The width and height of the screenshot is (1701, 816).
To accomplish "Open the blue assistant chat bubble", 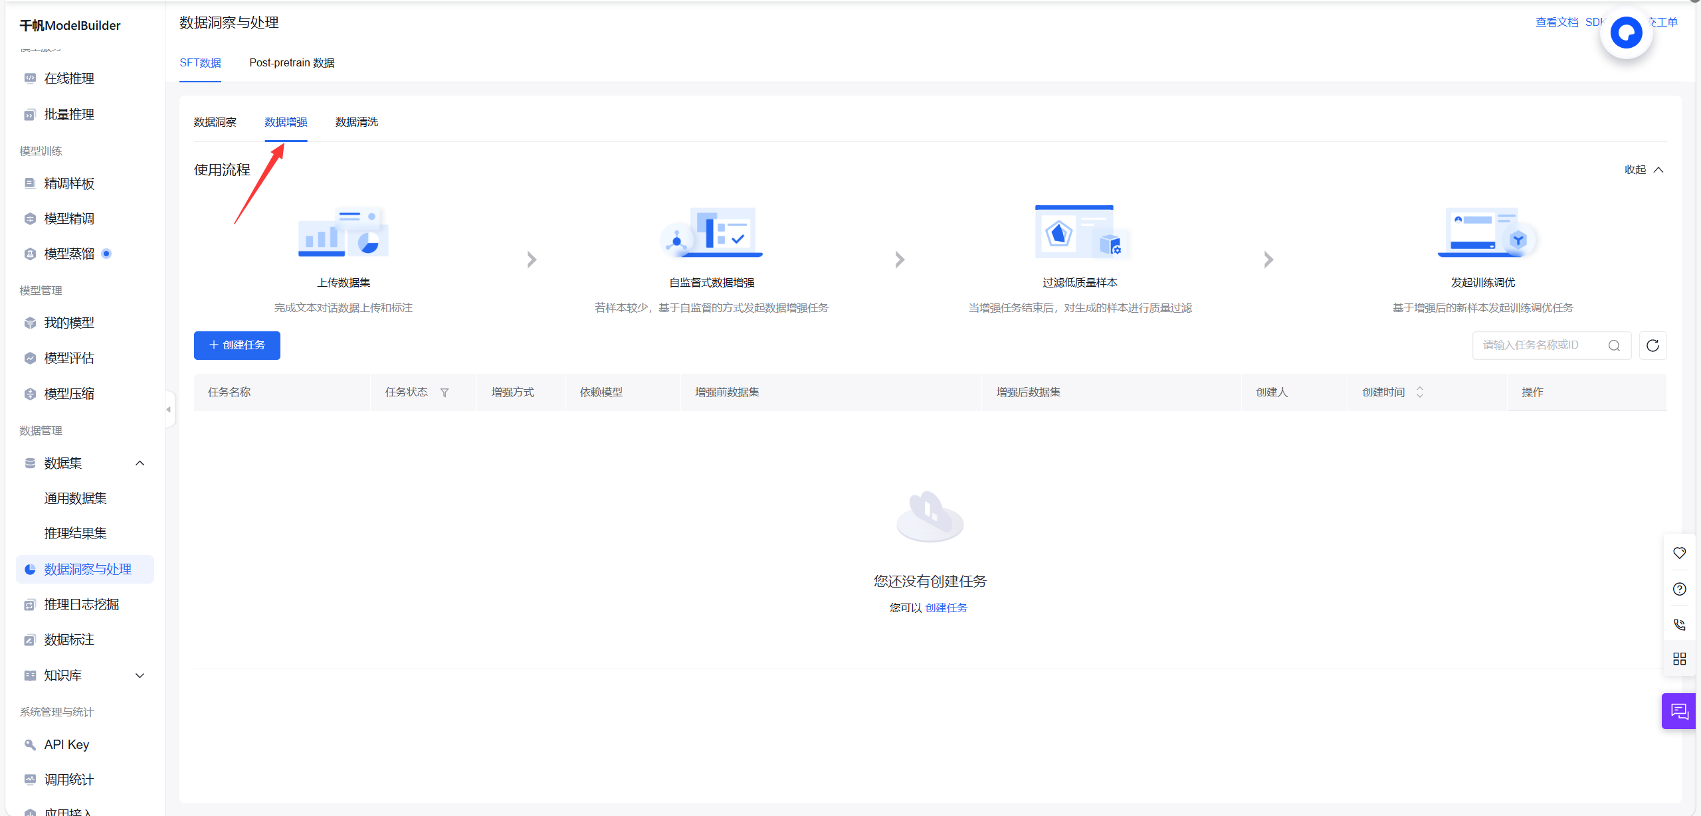I will point(1626,33).
